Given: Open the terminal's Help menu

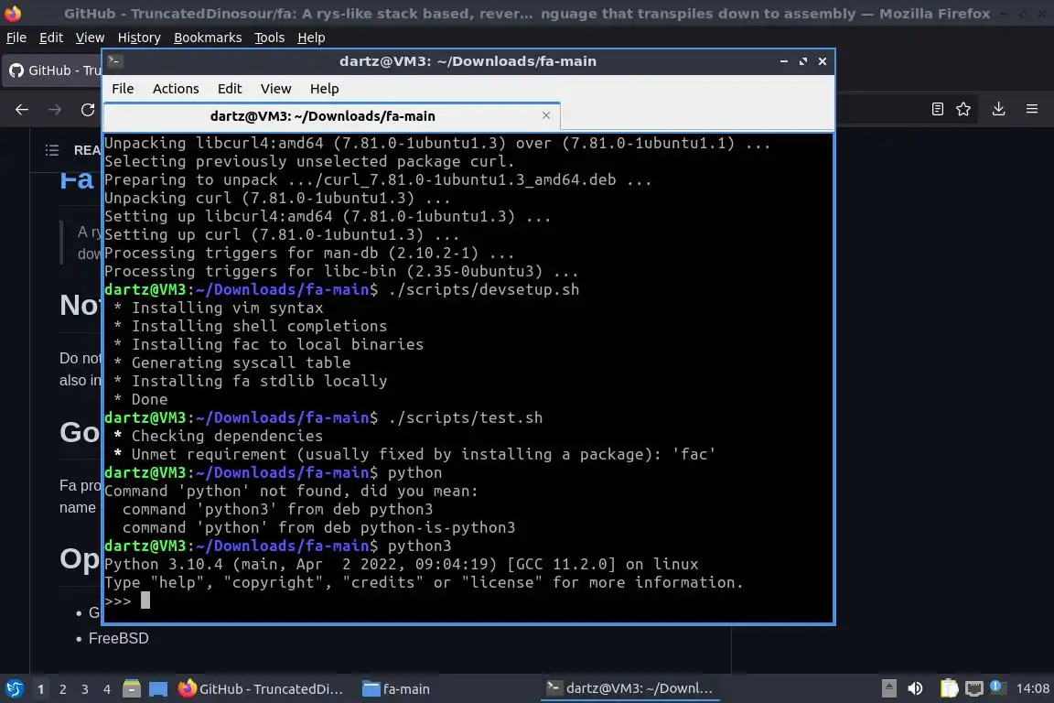Looking at the screenshot, I should pyautogui.click(x=324, y=89).
